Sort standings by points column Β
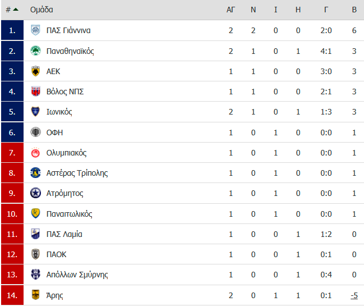Image resolution: width=364 pixels, height=306 pixels. click(x=354, y=10)
